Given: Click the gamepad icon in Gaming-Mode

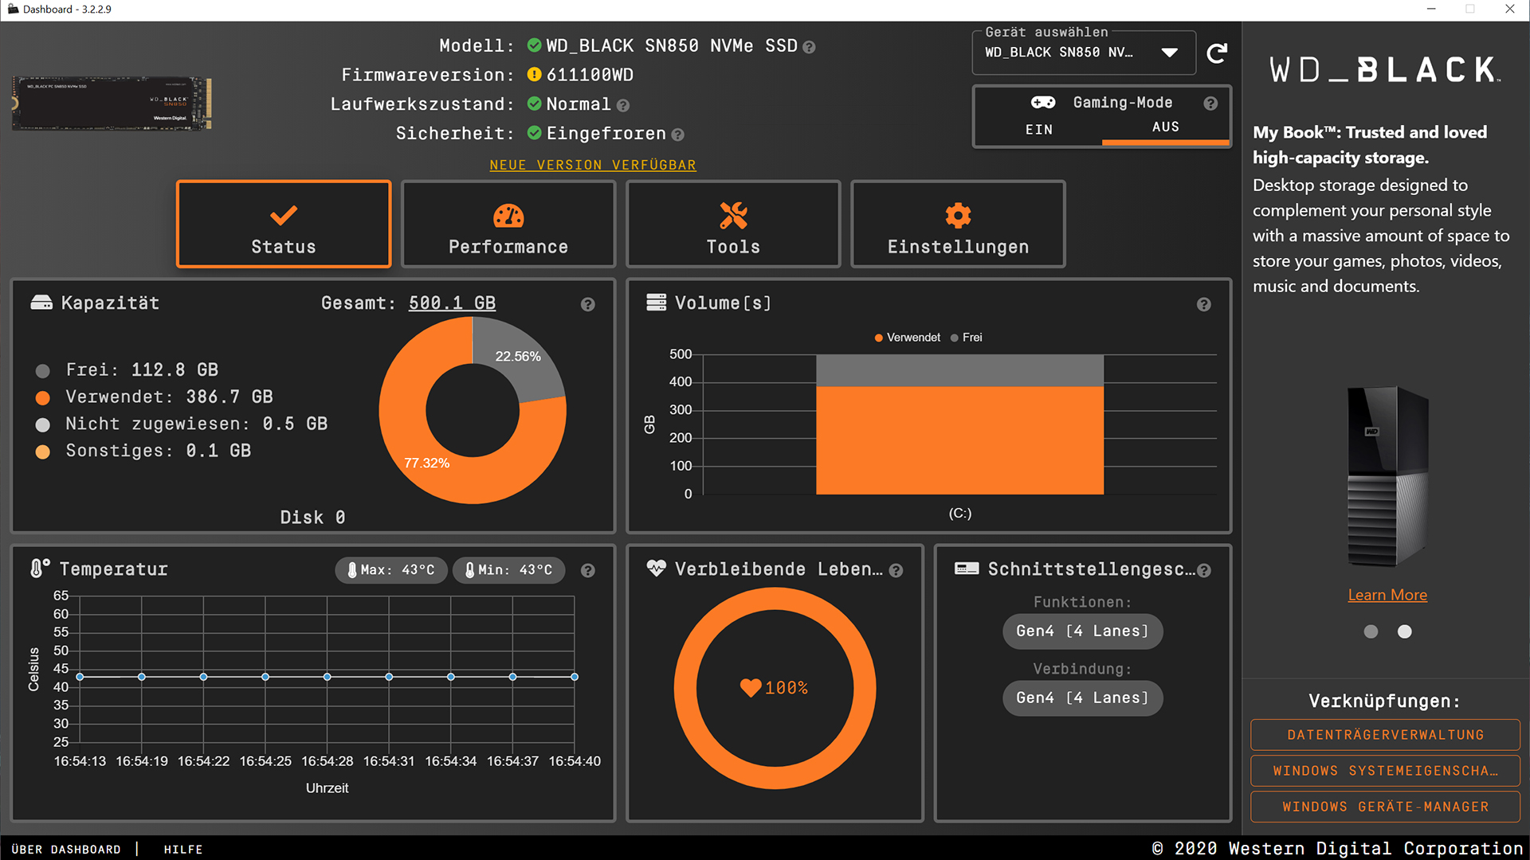Looking at the screenshot, I should point(1043,102).
